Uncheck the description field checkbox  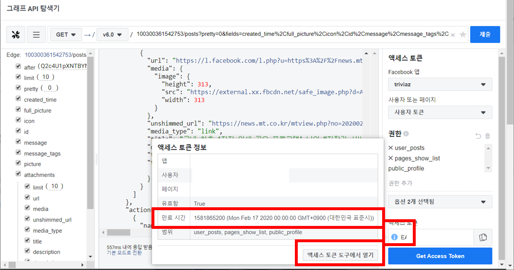click(x=27, y=251)
